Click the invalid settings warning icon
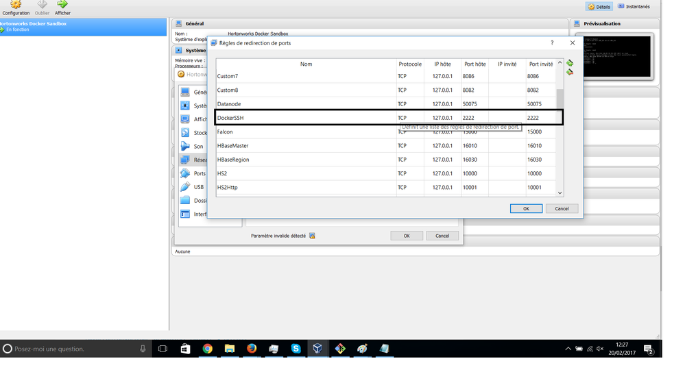 [313, 236]
